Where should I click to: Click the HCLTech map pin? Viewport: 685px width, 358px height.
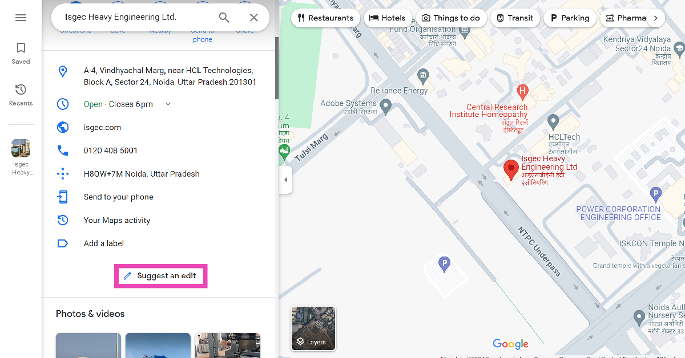(553, 121)
